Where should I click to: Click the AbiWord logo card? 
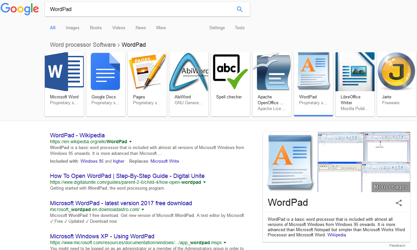click(189, 72)
